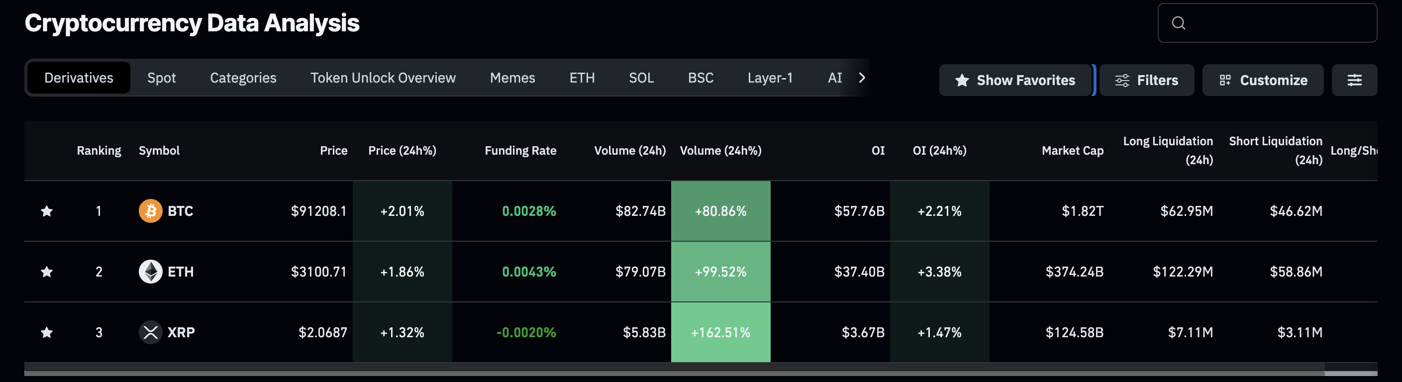Click the horizontal table scrollbar
The width and height of the screenshot is (1402, 382).
click(x=674, y=373)
